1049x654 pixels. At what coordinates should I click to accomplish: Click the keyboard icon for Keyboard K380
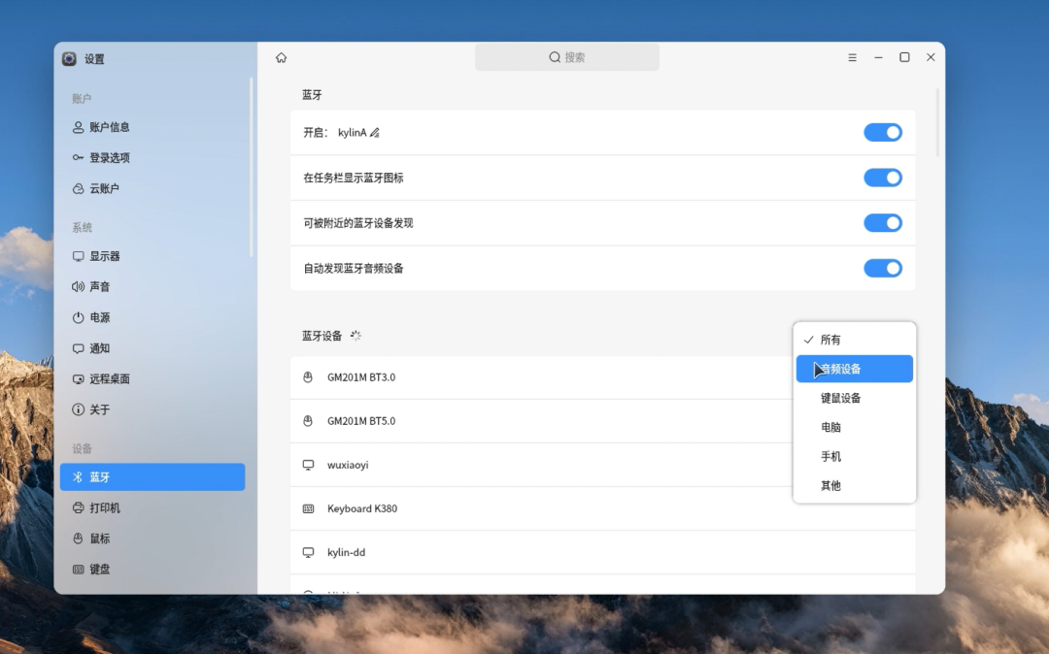(x=308, y=508)
